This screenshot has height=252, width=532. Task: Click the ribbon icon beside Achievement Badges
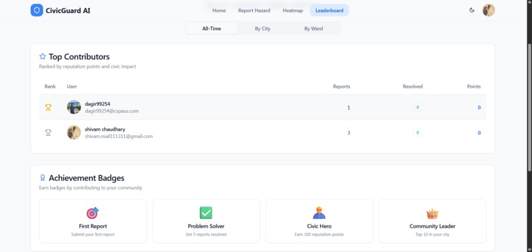42,177
